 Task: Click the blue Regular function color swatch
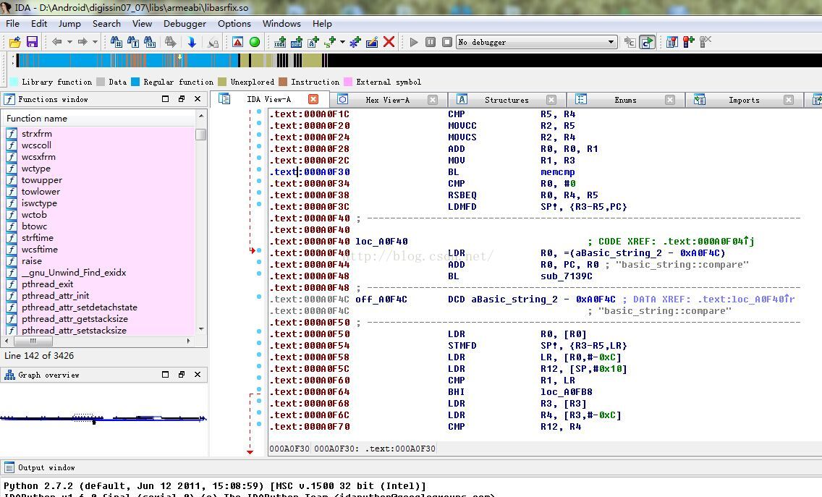(135, 82)
